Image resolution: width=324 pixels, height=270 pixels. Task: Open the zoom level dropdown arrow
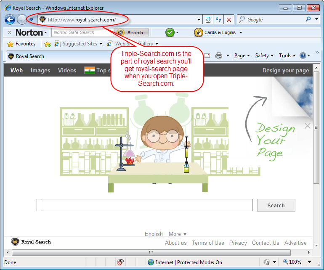pyautogui.click(x=309, y=262)
